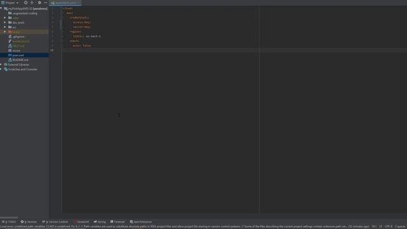Click the Load error status bar message
Screen dimensions: 407x229
click(184, 226)
